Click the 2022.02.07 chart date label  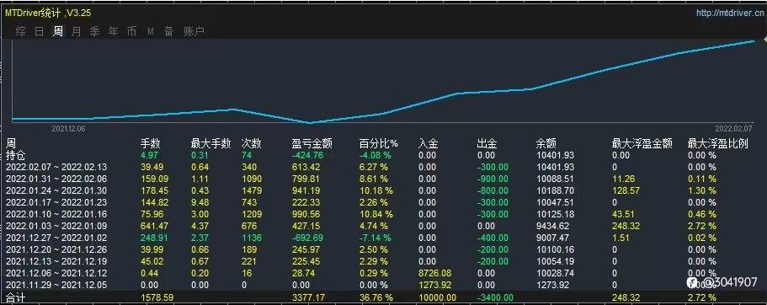coord(733,128)
